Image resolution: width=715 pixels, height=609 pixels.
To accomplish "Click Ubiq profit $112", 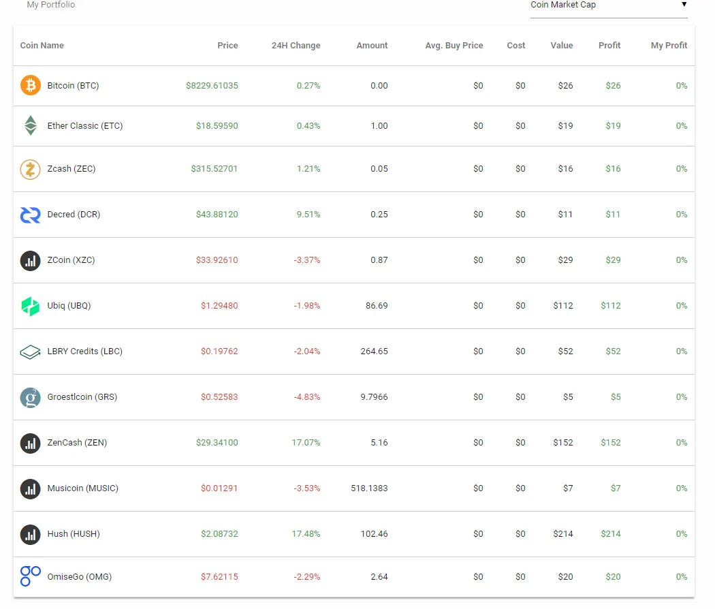I will pos(611,305).
